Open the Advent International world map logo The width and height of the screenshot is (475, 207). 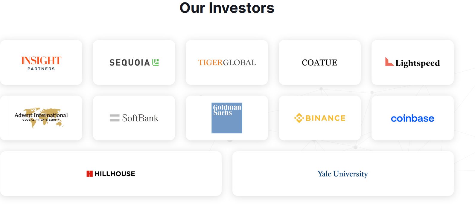point(41,118)
